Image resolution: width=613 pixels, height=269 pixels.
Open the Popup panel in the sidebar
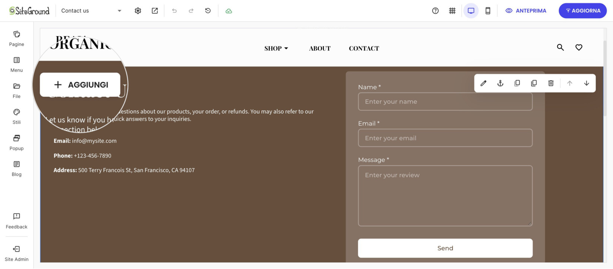(16, 143)
